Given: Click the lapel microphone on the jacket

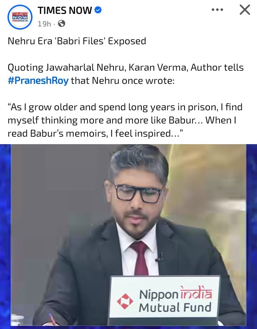Looking at the screenshot, I should click(x=159, y=257).
